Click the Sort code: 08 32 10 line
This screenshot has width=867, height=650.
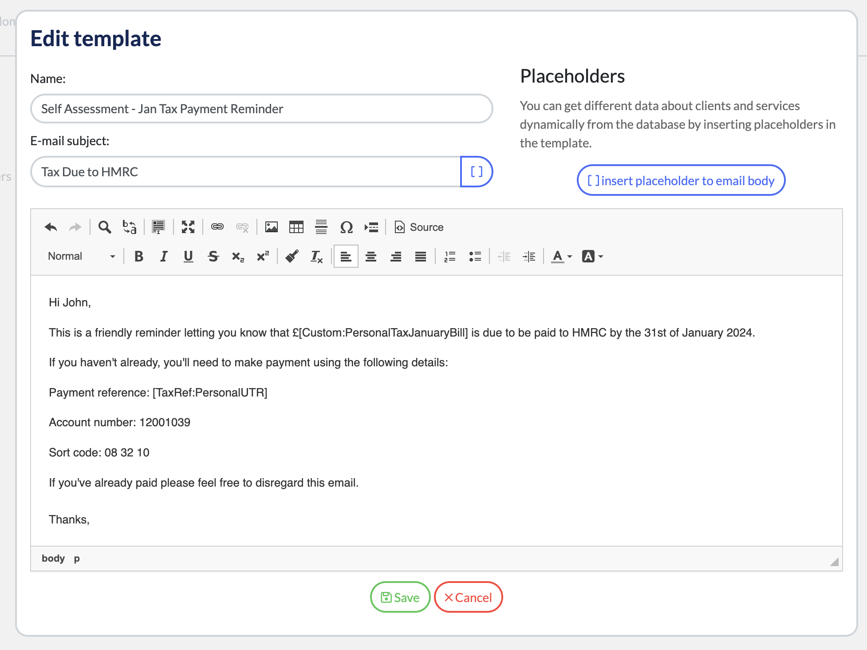click(99, 452)
